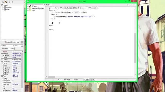Viewport: 165px width, 92px height.
Task: Switch to the Diagram view tab
Action: (92, 80)
